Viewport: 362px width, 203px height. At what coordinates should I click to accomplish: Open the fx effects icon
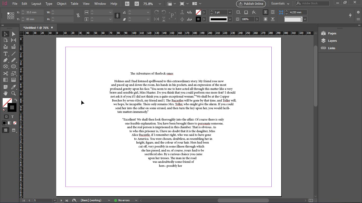coord(254,12)
